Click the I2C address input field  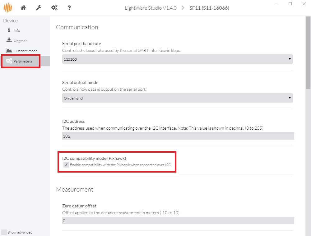point(178,136)
